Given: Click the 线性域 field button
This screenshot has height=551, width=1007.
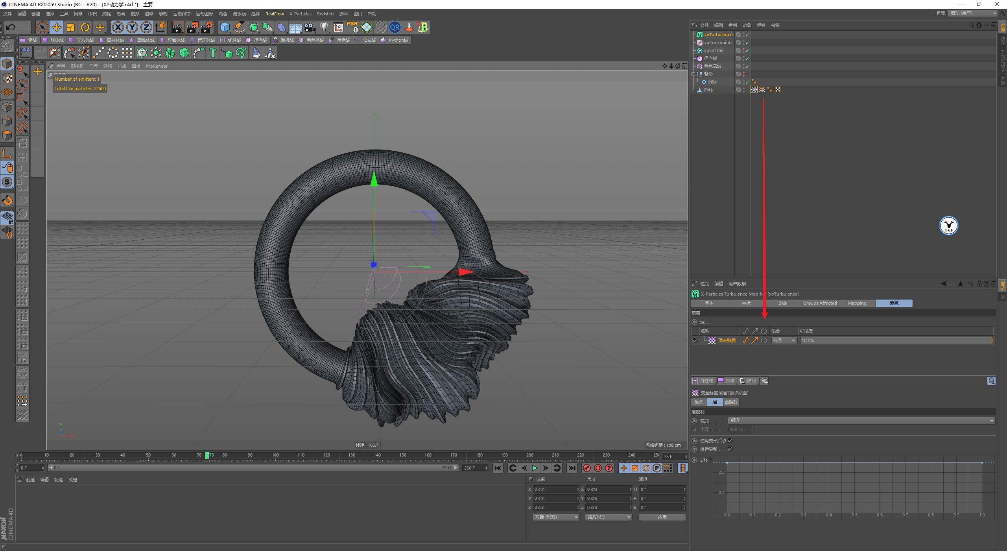Looking at the screenshot, I should click(703, 381).
